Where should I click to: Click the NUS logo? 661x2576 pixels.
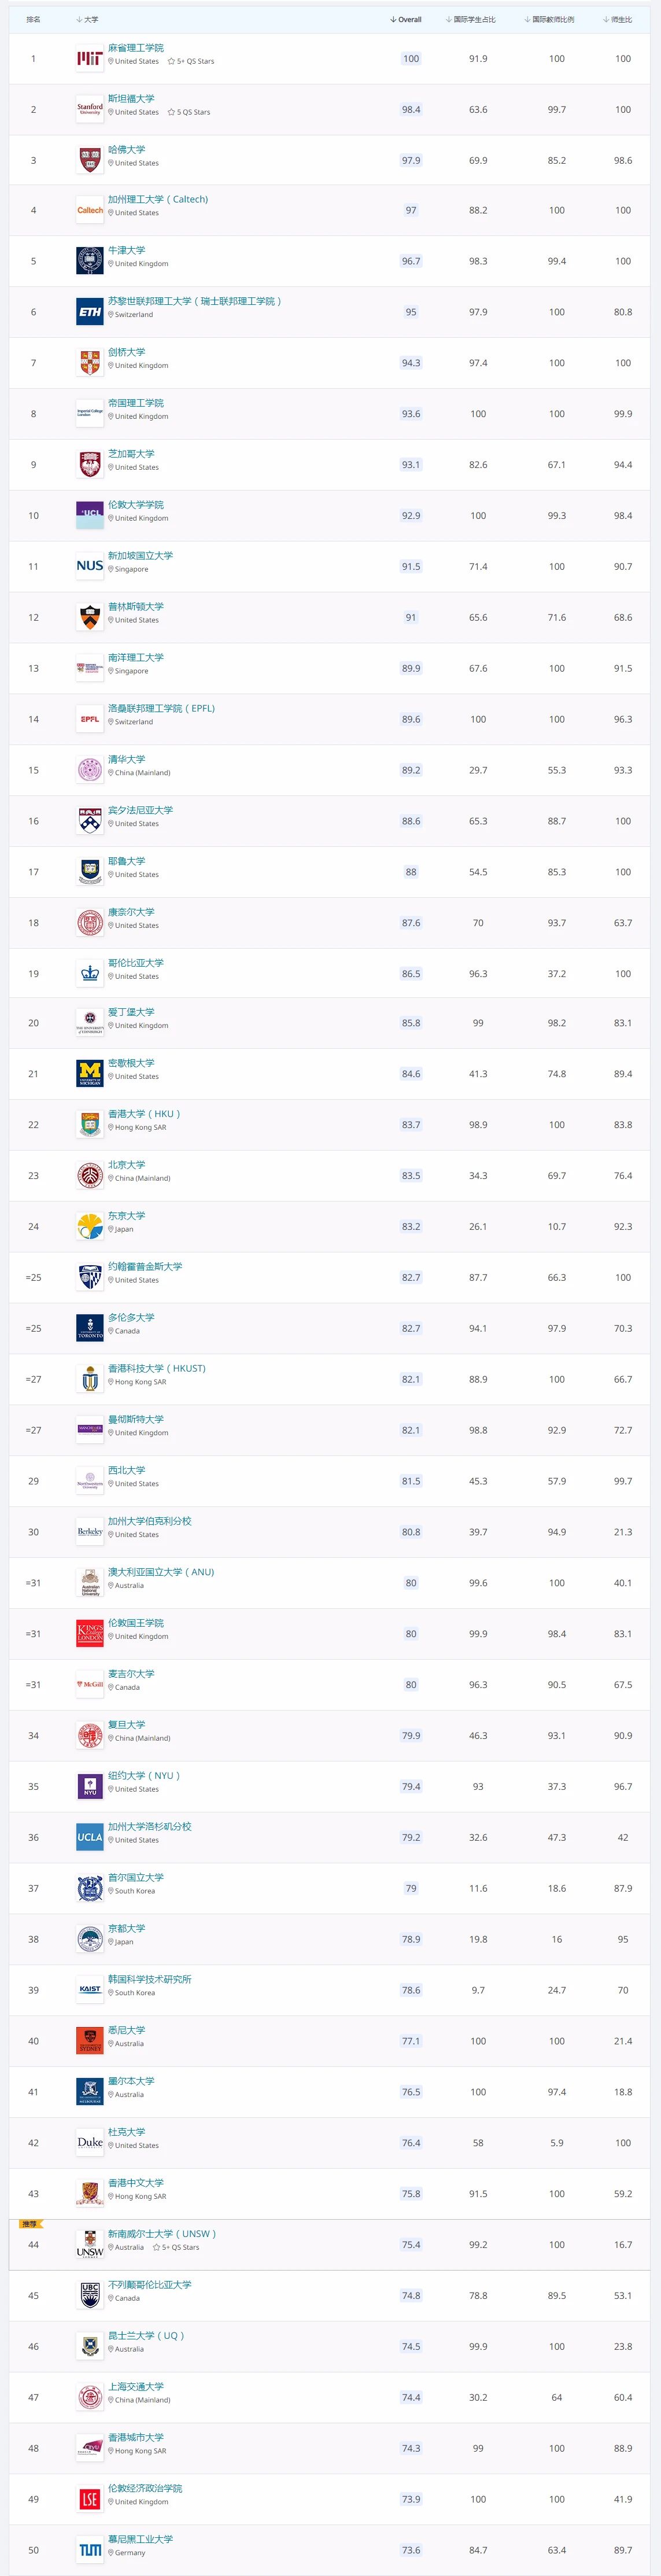tap(90, 566)
